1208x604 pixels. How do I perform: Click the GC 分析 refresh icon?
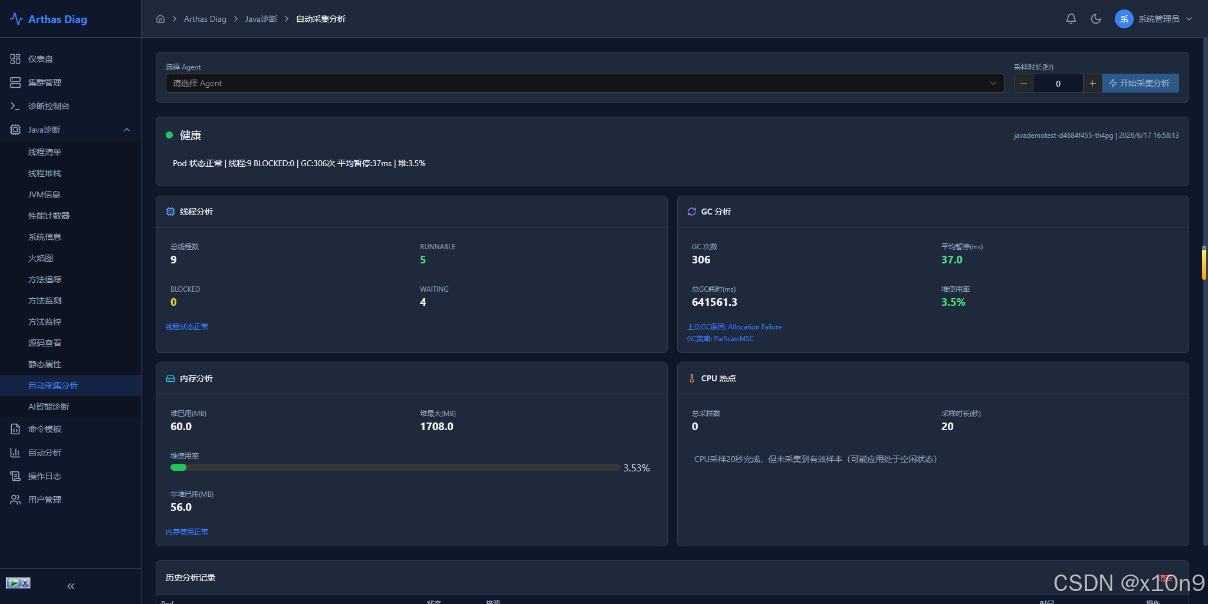click(x=692, y=212)
